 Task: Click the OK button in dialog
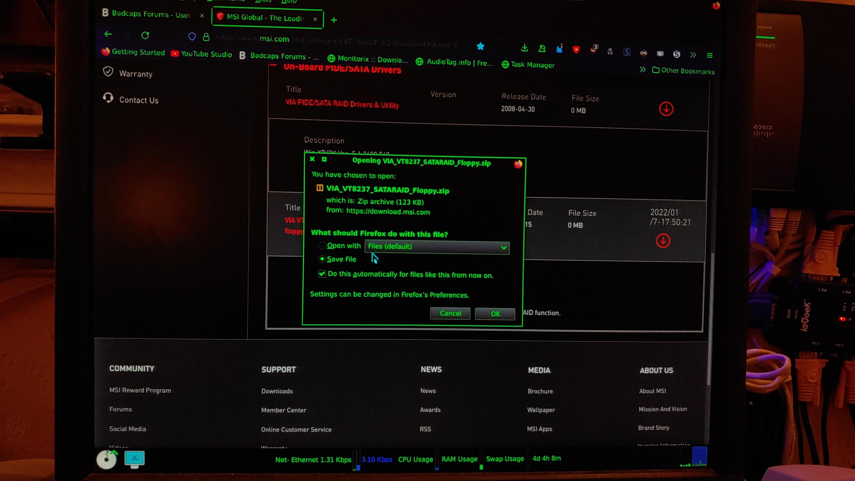(495, 314)
